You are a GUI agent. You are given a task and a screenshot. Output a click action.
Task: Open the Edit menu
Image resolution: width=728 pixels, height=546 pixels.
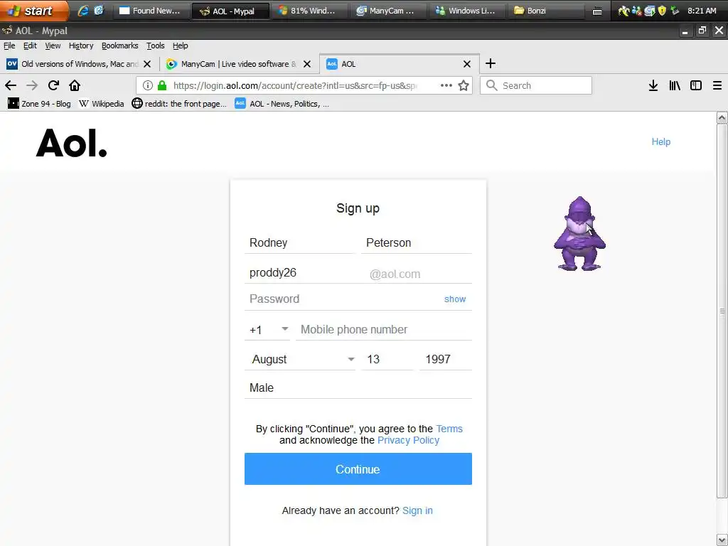(x=30, y=45)
